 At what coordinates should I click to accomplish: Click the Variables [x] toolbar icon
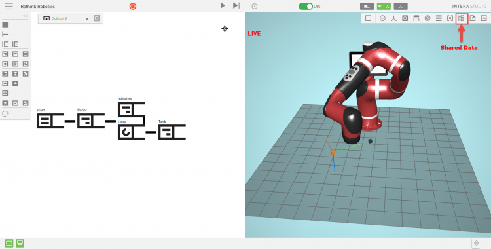click(x=450, y=18)
